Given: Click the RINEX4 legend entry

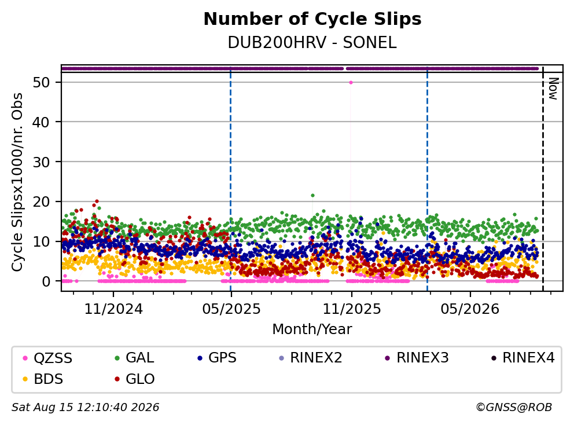Looking at the screenshot, I should (x=523, y=358).
